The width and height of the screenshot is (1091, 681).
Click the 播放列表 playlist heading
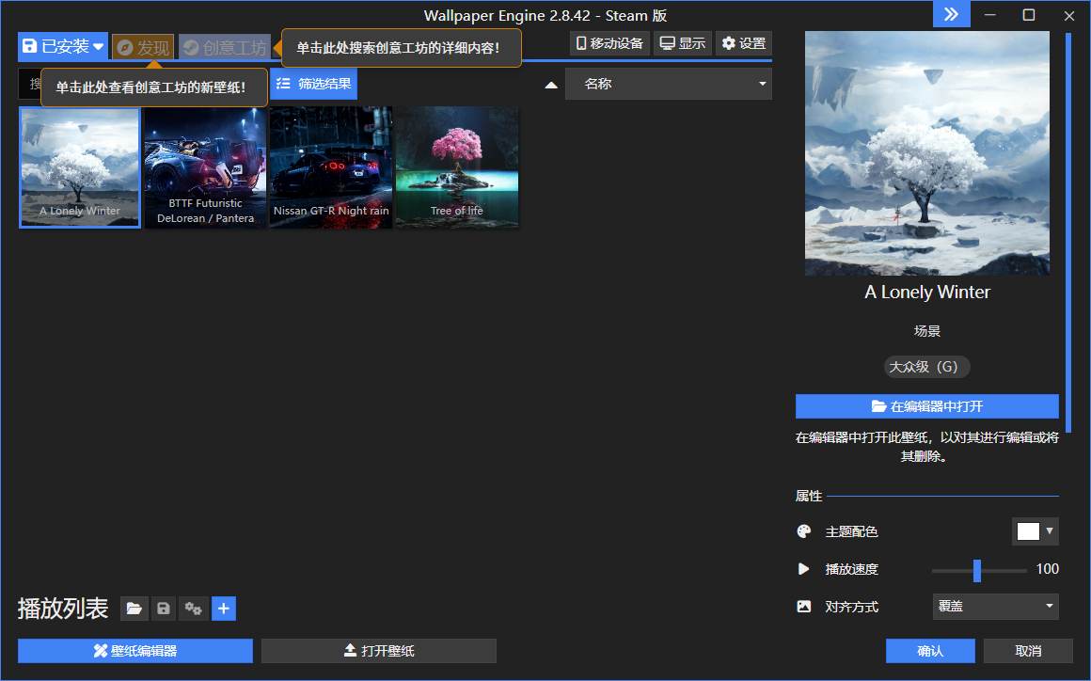63,609
